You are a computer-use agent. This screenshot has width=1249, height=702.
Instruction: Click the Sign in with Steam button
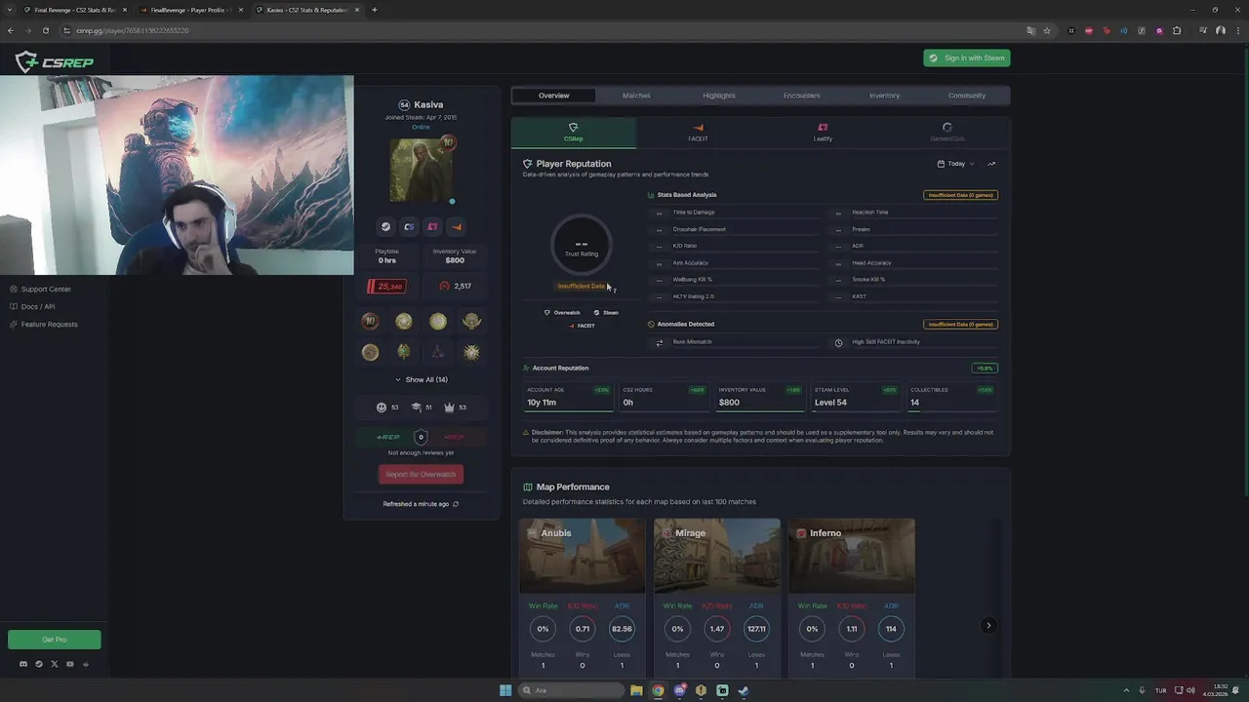(967, 58)
